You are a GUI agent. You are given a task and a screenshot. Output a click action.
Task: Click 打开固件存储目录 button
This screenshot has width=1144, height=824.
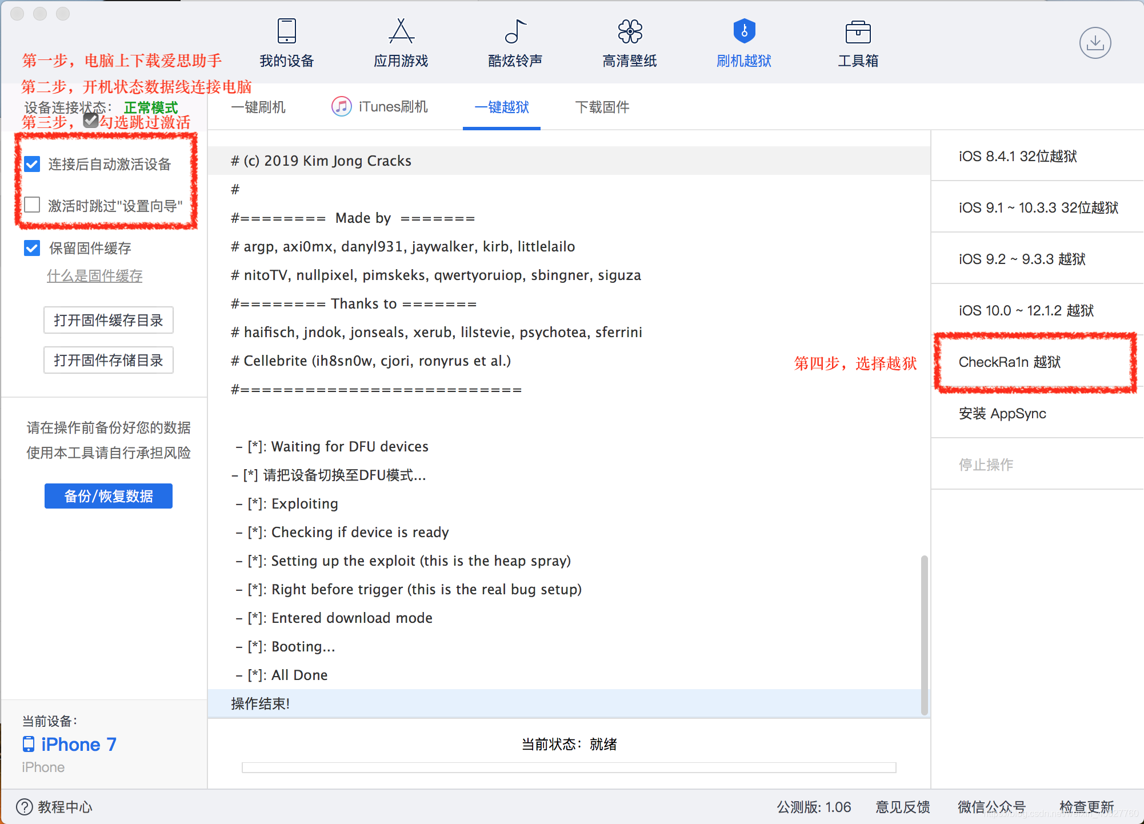click(109, 360)
